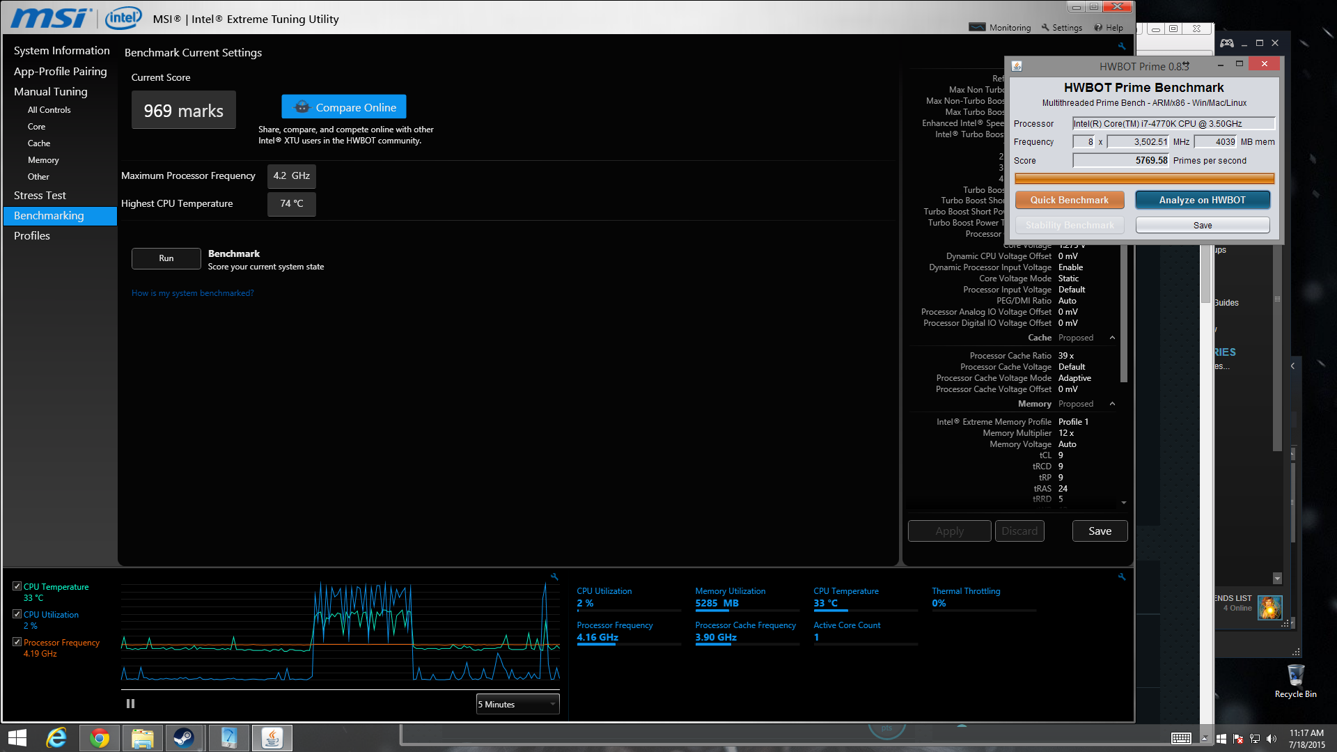Click Steam Big Picture gamepad icon

click(1227, 43)
